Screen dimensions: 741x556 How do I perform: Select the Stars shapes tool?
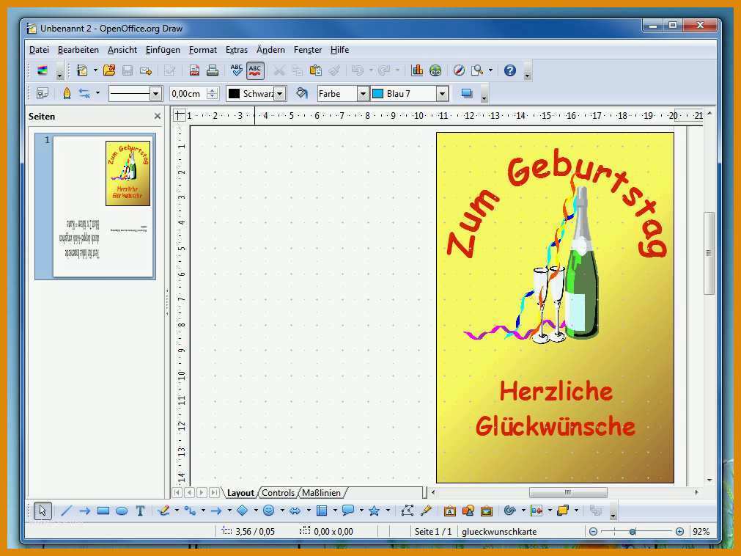pyautogui.click(x=374, y=511)
